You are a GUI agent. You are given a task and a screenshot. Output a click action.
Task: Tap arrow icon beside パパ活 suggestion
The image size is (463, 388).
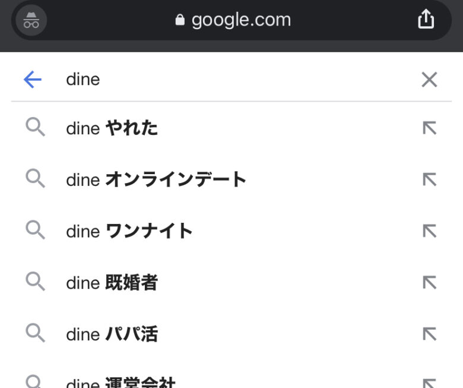[429, 334]
